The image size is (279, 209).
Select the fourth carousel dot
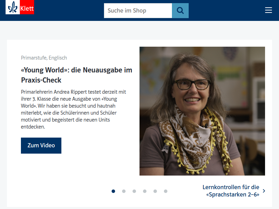click(144, 191)
